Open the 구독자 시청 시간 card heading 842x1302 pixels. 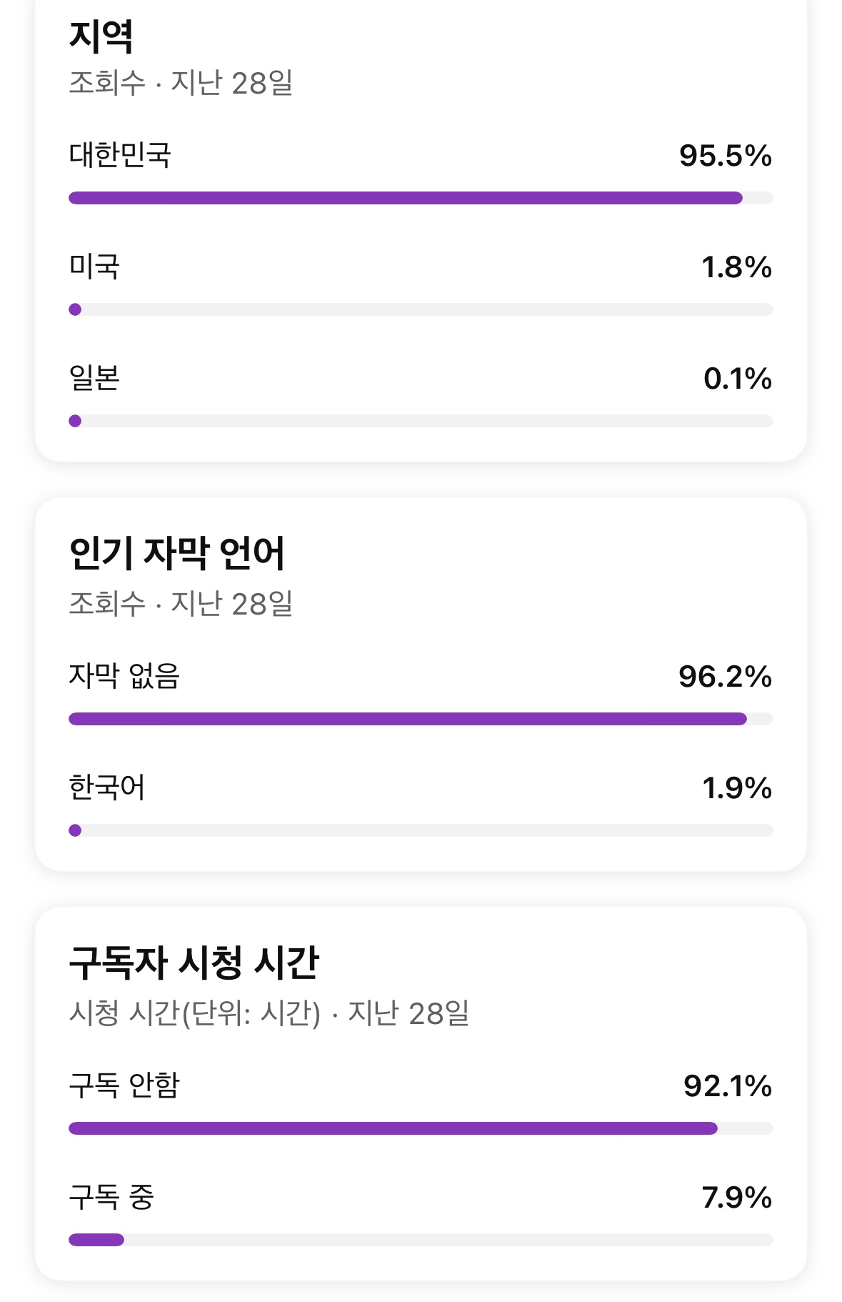(x=194, y=963)
